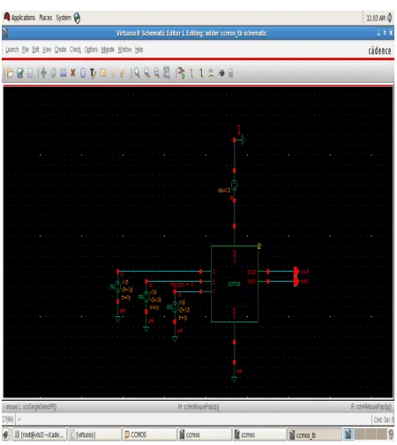This screenshot has height=445, width=397.
Task: Open the Launch menu
Action: pos(12,49)
